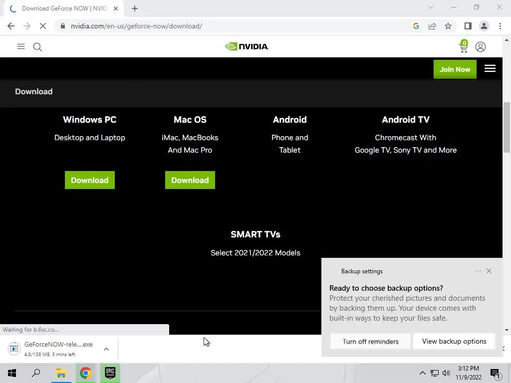This screenshot has width=511, height=383.
Task: Open the GeForce NOW section menu beside Join Now
Action: [x=490, y=68]
